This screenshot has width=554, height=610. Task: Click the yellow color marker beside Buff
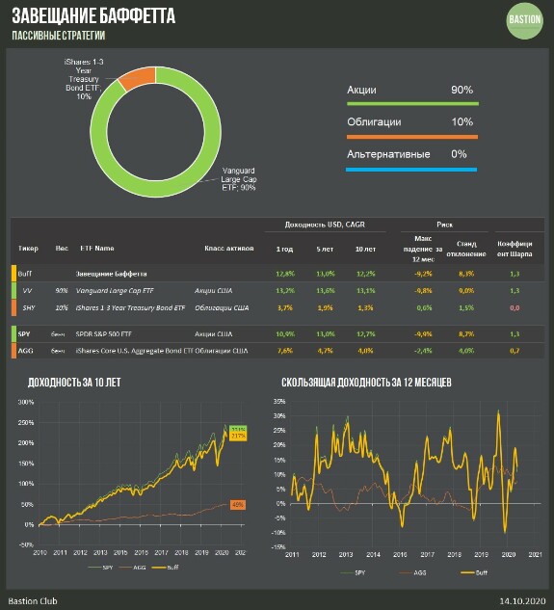pyautogui.click(x=14, y=274)
